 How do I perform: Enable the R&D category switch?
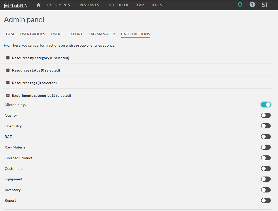click(x=266, y=137)
